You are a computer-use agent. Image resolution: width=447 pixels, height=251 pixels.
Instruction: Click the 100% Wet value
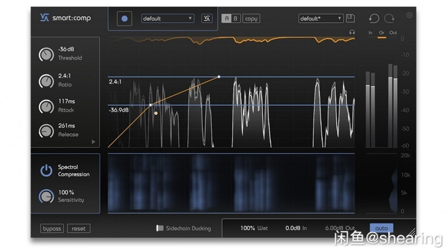coord(254,228)
